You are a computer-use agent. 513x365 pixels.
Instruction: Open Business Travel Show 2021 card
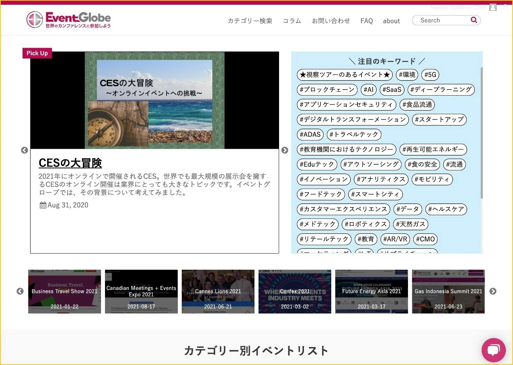(x=65, y=292)
